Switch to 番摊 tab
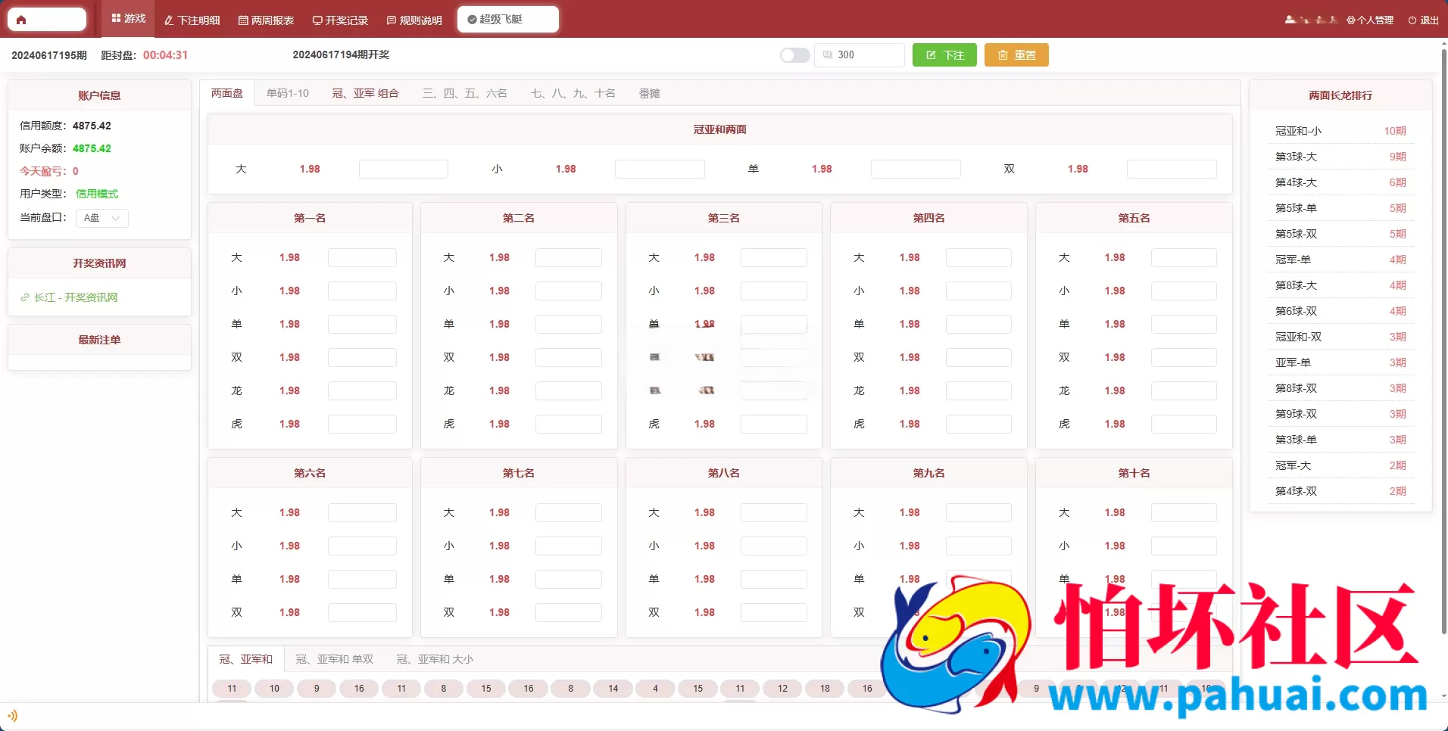1448x731 pixels. [650, 93]
